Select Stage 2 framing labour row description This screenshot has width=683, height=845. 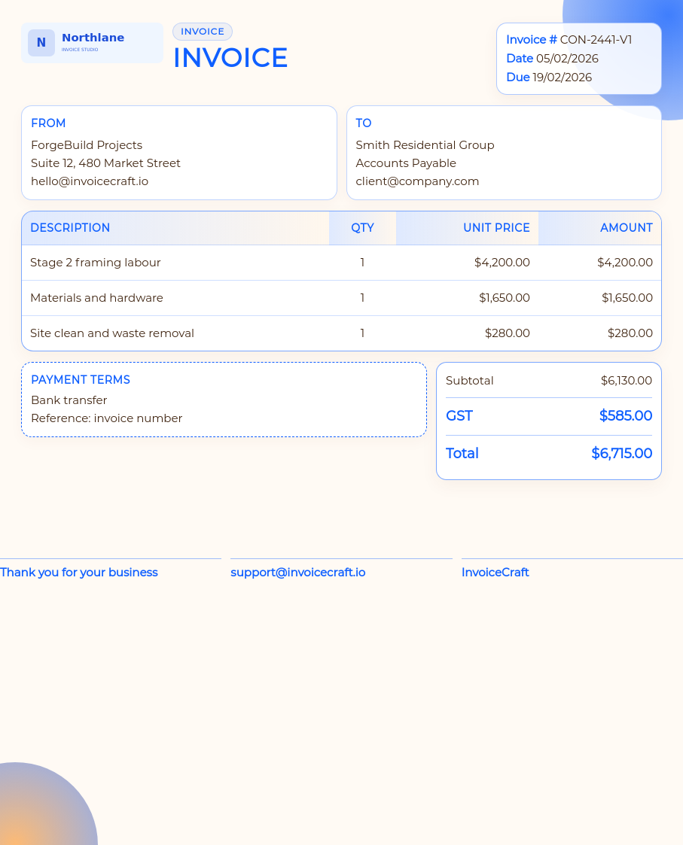click(96, 263)
